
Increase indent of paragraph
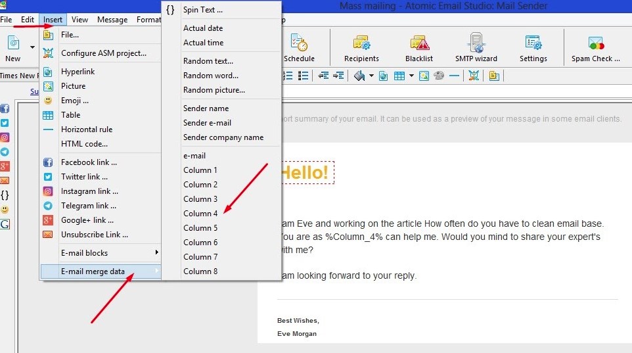[x=338, y=76]
